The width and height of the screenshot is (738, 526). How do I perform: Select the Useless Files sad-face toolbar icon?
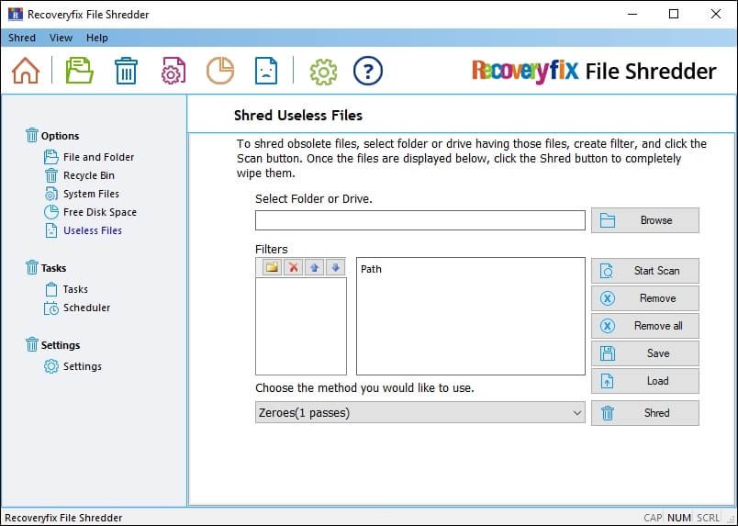click(x=266, y=71)
